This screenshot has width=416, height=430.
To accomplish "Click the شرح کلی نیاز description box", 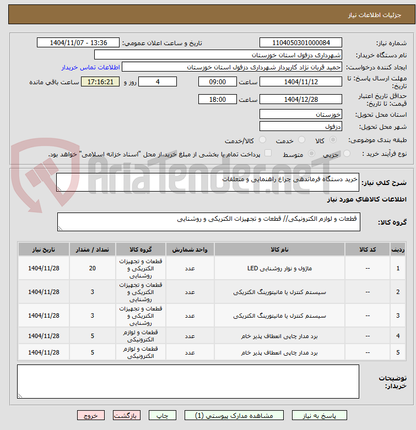I will pos(208,182).
